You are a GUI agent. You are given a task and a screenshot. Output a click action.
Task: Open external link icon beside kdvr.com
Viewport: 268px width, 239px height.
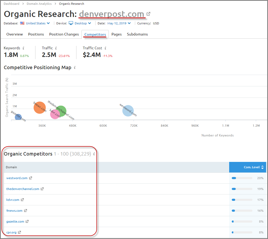click(x=22, y=200)
